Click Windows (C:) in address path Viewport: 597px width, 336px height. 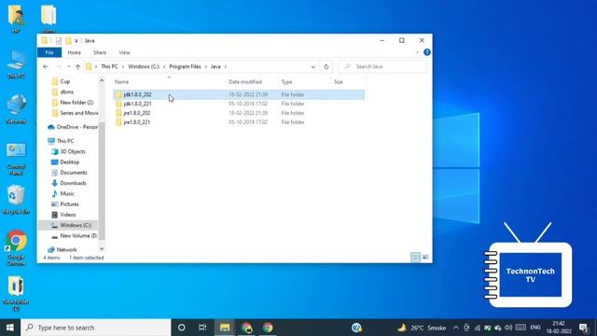144,66
